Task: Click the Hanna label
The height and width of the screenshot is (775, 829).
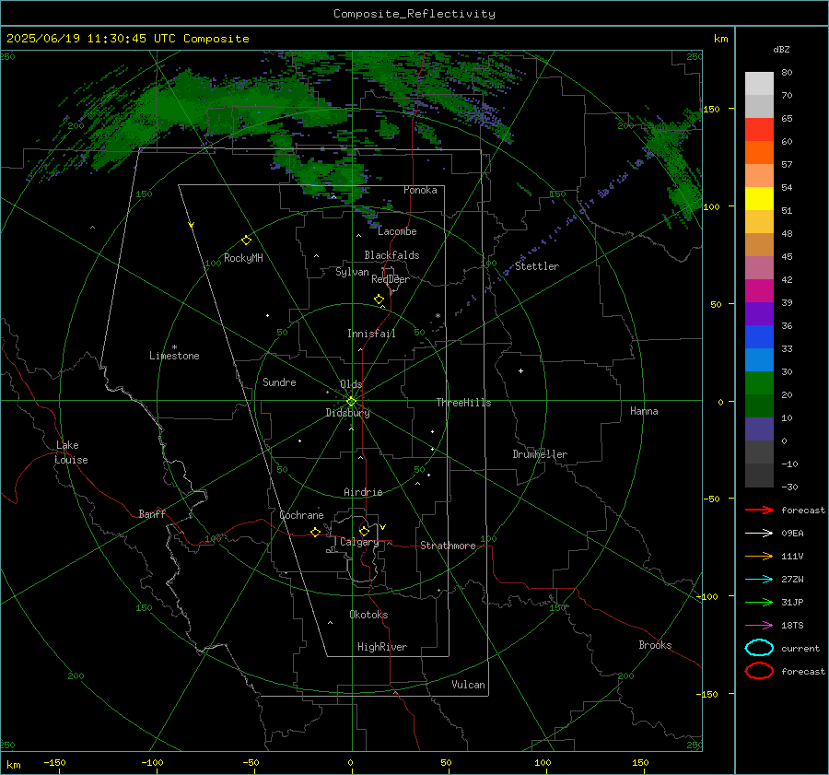Action: [644, 411]
